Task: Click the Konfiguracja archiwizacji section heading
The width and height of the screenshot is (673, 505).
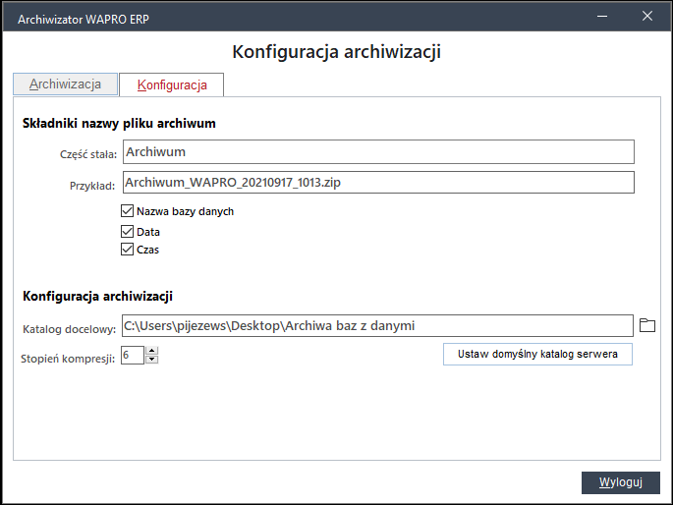Action: [x=98, y=296]
